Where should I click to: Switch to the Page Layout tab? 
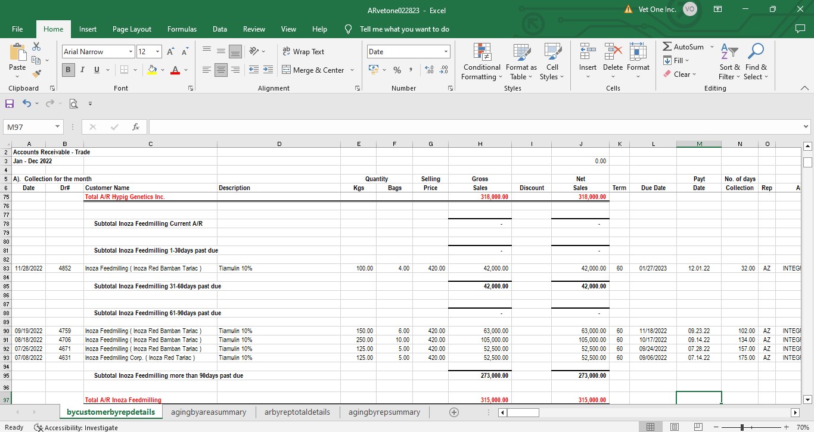click(132, 29)
